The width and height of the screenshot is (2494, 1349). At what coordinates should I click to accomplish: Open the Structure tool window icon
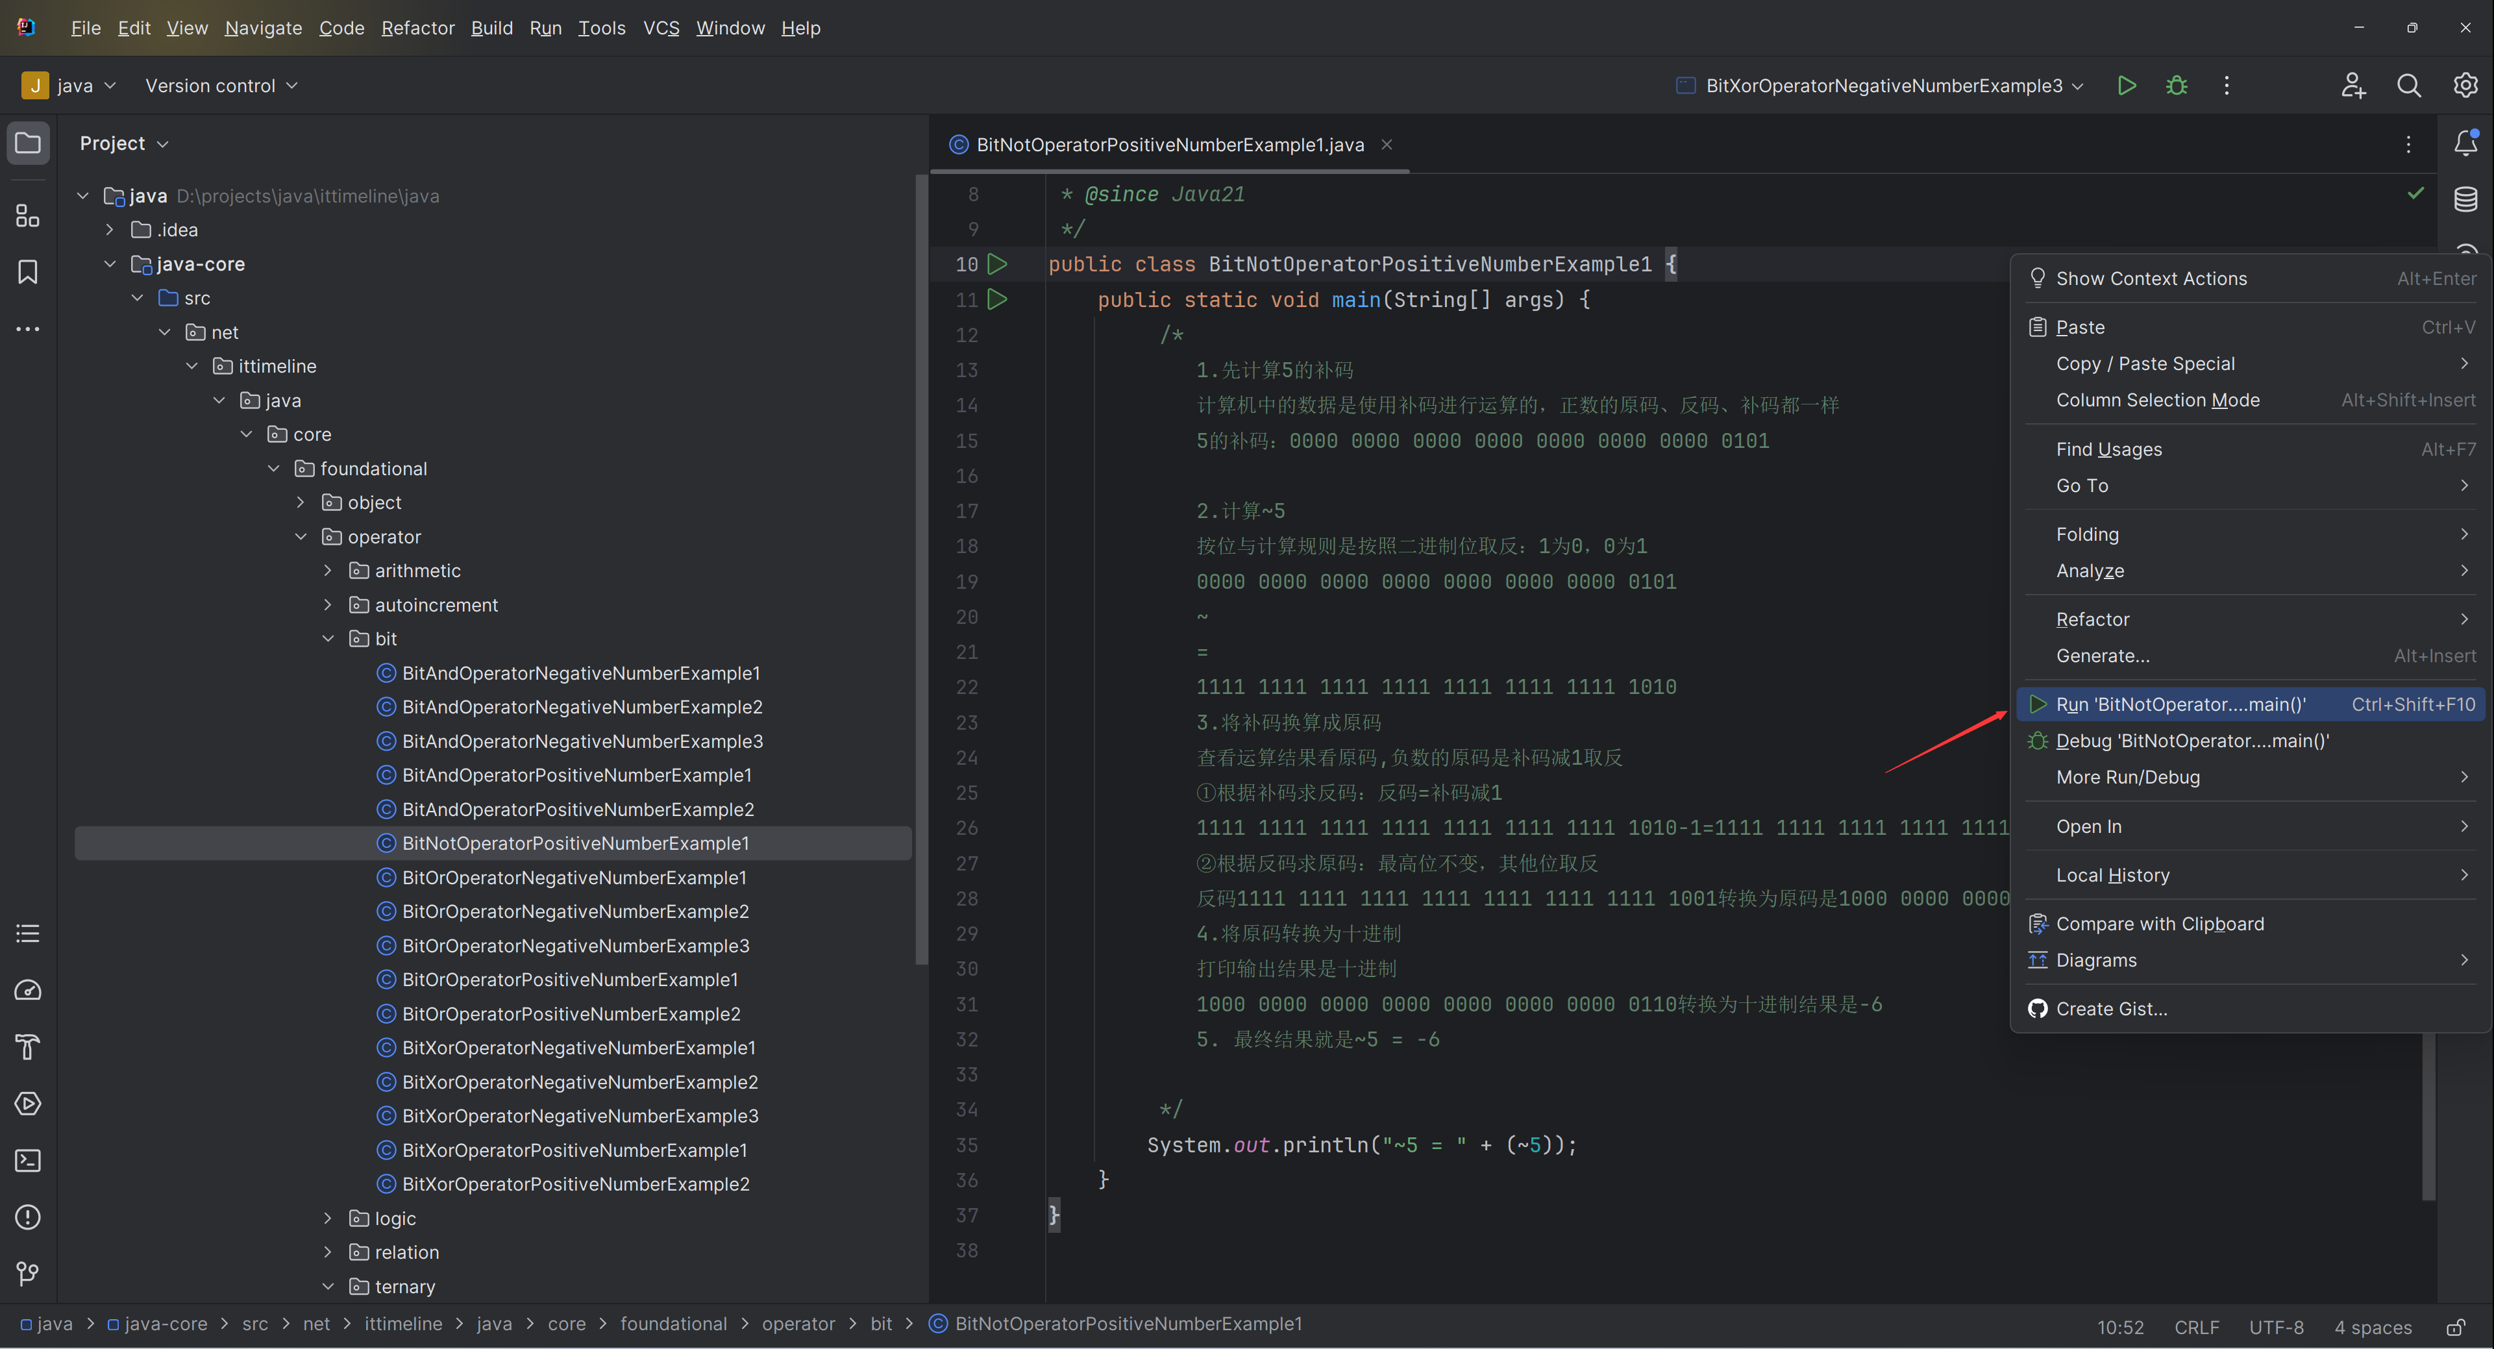pyautogui.click(x=28, y=215)
